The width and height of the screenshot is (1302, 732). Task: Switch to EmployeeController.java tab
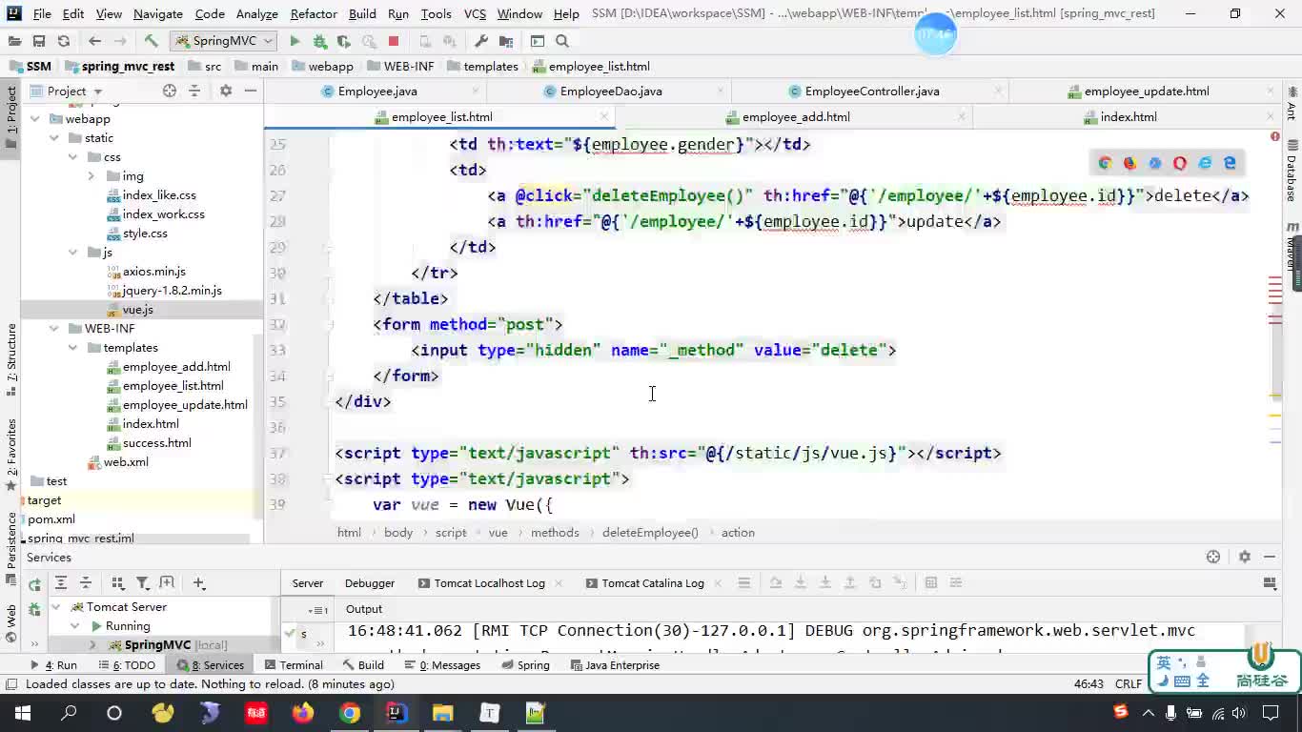[x=871, y=91]
